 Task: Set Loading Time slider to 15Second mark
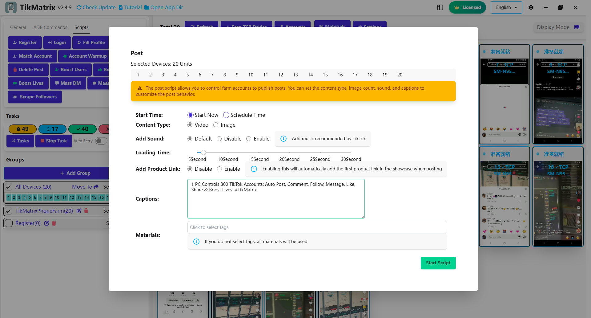click(259, 153)
